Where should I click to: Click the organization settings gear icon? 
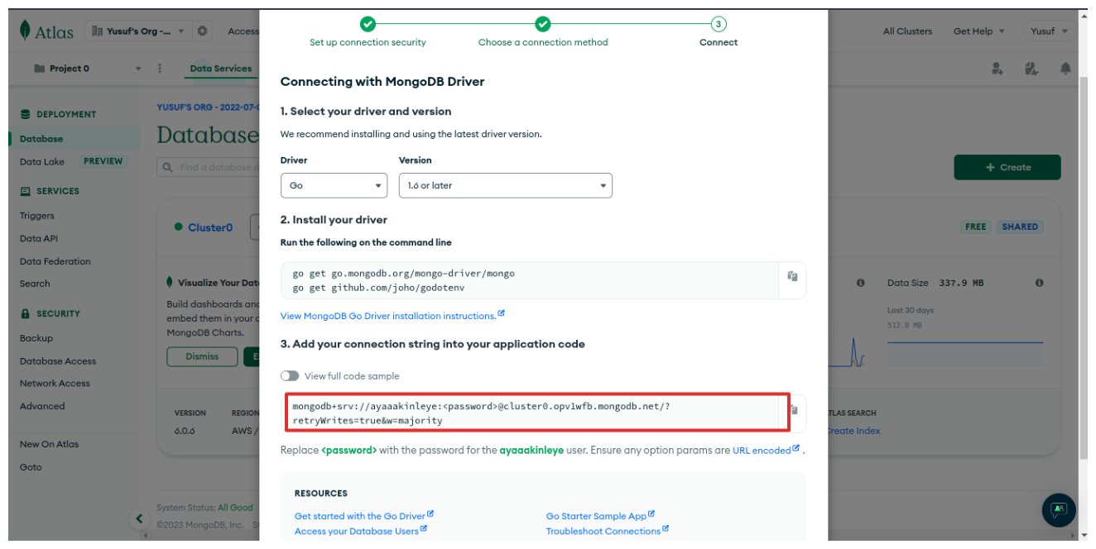point(203,31)
